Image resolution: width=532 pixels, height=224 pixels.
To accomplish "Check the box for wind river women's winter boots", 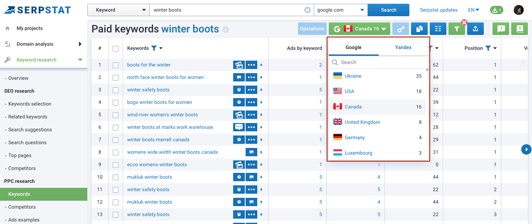I will click(116, 115).
